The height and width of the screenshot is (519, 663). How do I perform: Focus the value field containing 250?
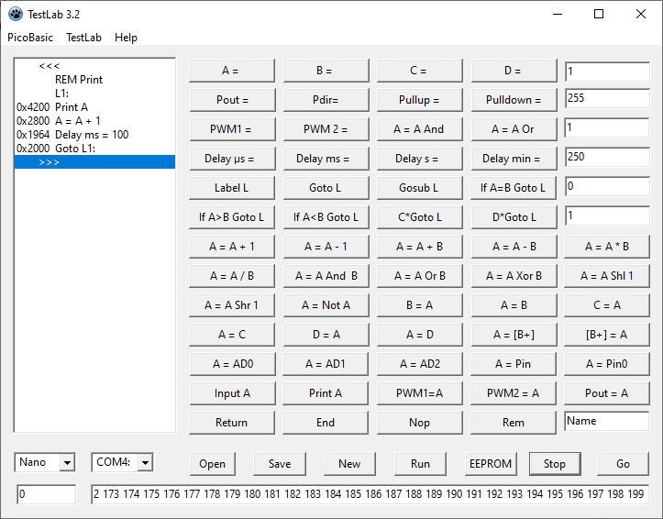tap(606, 158)
